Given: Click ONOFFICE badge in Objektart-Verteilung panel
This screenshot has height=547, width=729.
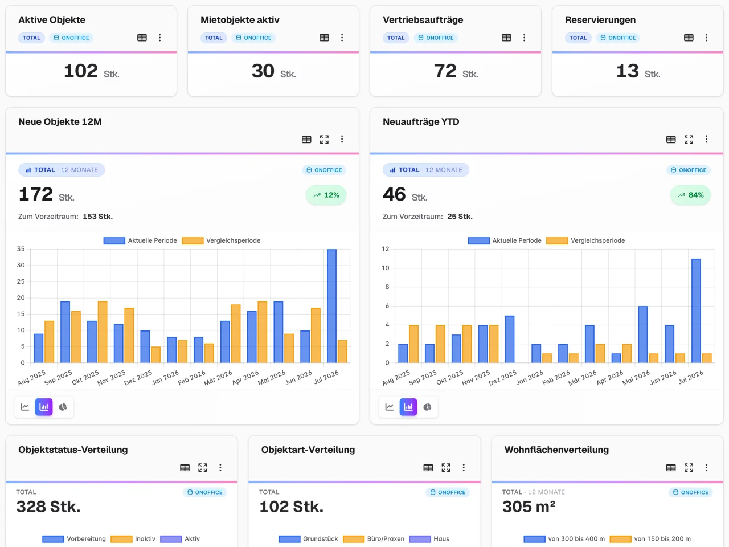Looking at the screenshot, I should [x=448, y=492].
